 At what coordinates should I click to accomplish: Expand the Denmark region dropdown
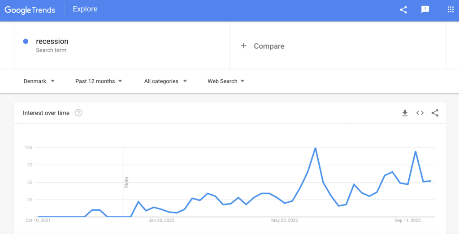coord(39,81)
